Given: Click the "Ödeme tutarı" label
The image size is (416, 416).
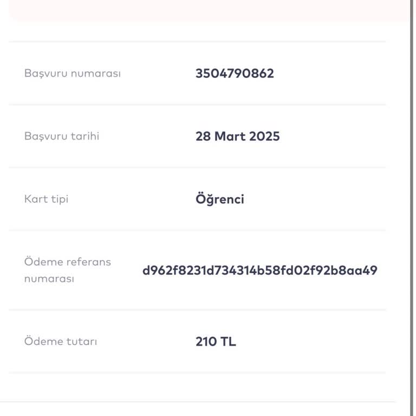Looking at the screenshot, I should 61,342.
